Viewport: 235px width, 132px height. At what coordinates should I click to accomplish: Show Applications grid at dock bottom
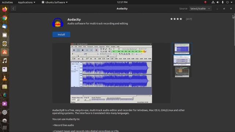(5, 128)
